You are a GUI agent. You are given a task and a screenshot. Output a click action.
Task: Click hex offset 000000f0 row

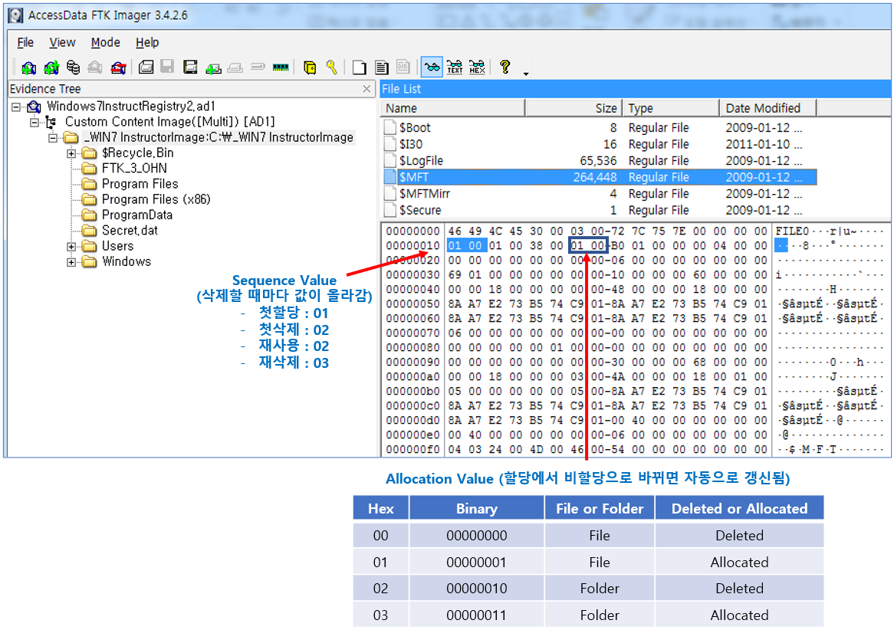[412, 449]
